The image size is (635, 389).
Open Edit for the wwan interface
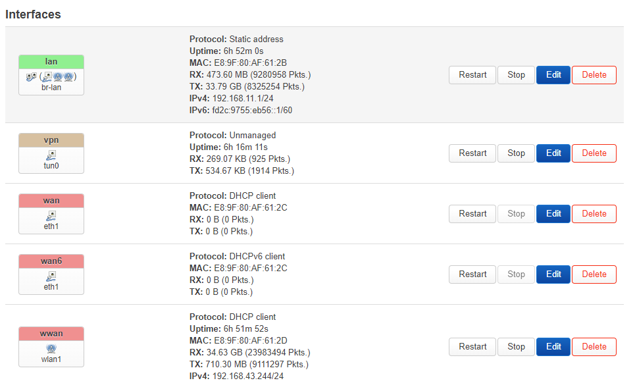[553, 347]
